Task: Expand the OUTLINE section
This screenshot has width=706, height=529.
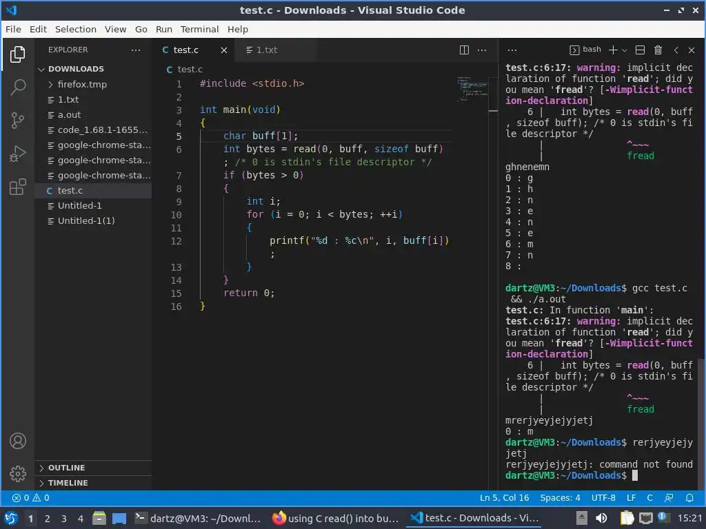Action: pyautogui.click(x=93, y=468)
